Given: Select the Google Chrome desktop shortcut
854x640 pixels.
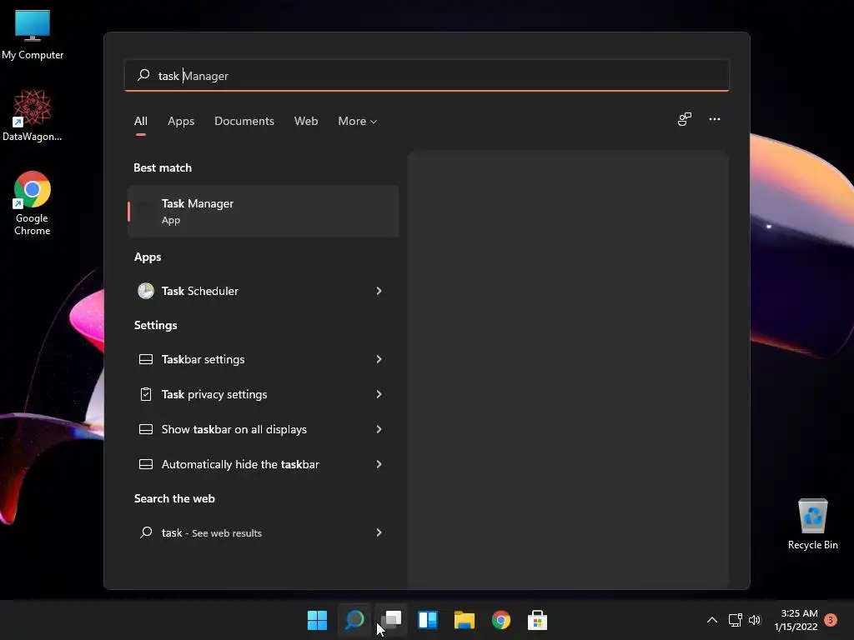Looking at the screenshot, I should tap(33, 203).
